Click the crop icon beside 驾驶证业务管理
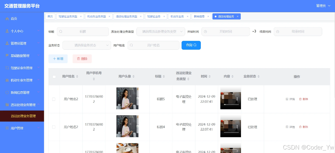The height and width of the screenshot is (153, 335). click(x=7, y=68)
